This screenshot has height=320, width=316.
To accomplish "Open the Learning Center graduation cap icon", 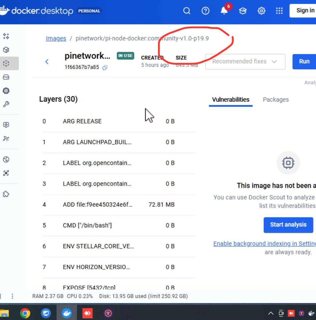I will 243,11.
